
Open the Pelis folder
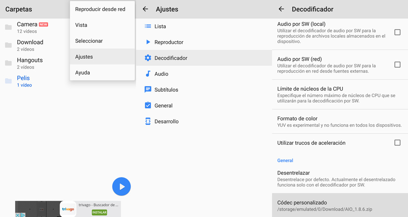click(x=23, y=81)
